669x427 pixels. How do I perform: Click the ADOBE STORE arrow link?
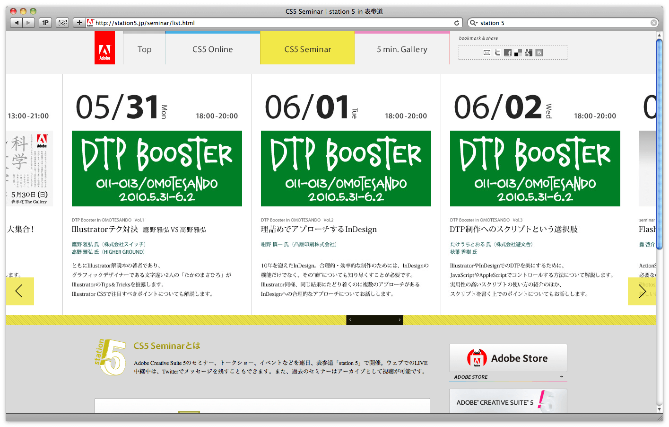pos(508,377)
